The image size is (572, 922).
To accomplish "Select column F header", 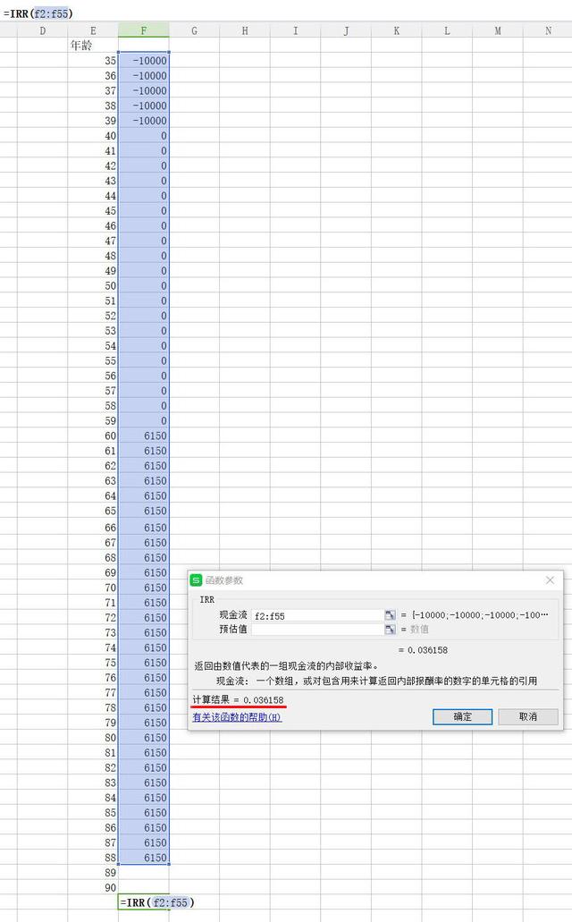I will pyautogui.click(x=143, y=30).
